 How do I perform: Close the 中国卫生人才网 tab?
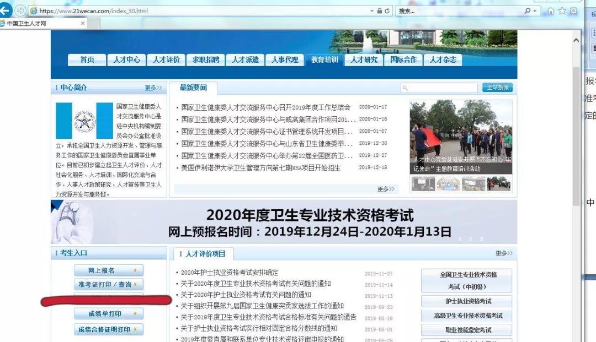(83, 23)
